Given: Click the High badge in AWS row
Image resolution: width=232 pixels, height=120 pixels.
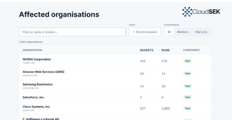Looking at the screenshot, I should pos(187,73).
